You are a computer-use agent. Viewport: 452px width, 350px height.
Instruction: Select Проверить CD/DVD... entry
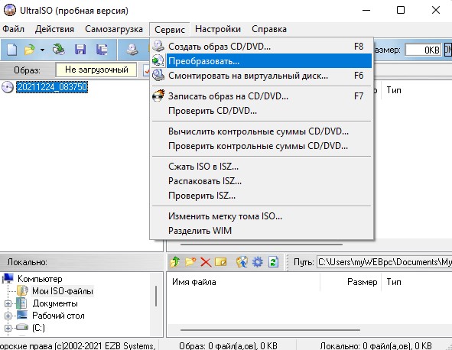262,111
